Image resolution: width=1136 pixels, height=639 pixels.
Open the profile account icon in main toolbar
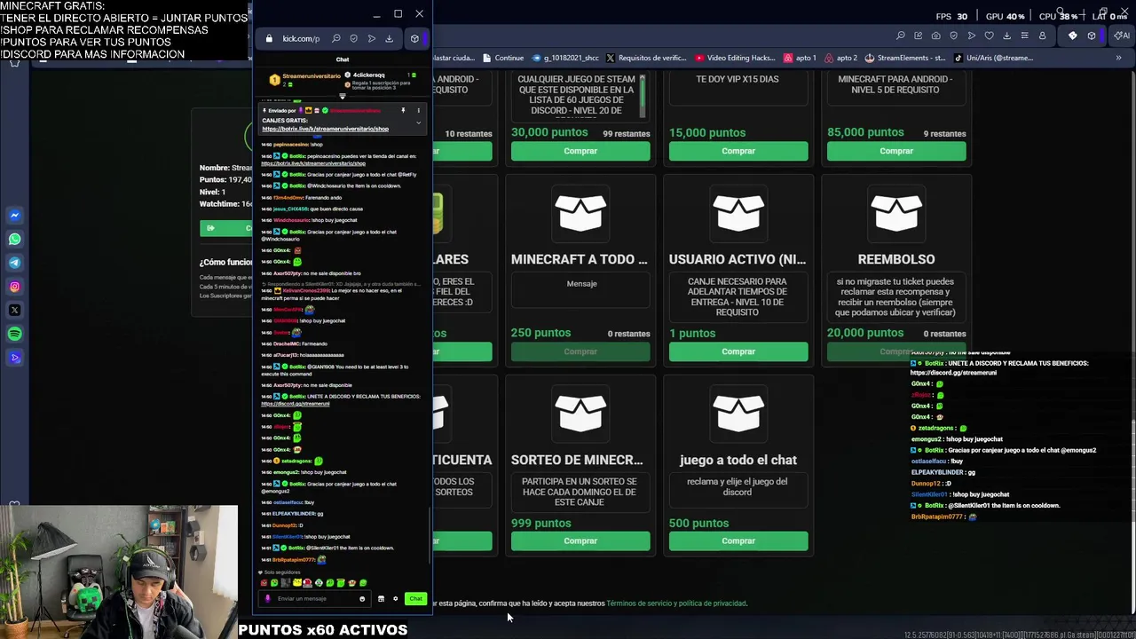point(1042,35)
